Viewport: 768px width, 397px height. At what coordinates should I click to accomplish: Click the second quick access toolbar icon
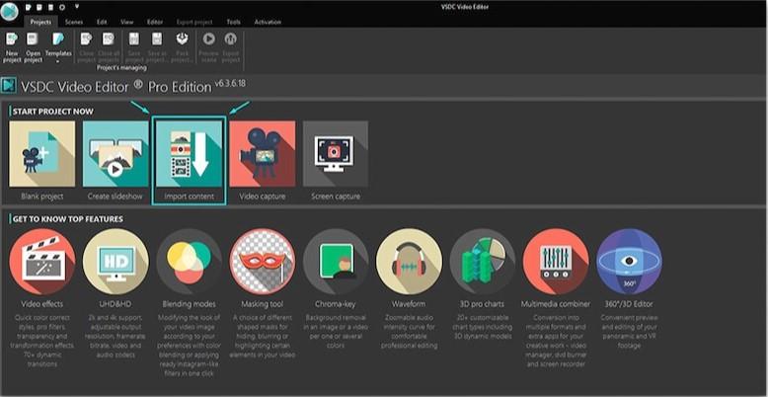click(39, 7)
